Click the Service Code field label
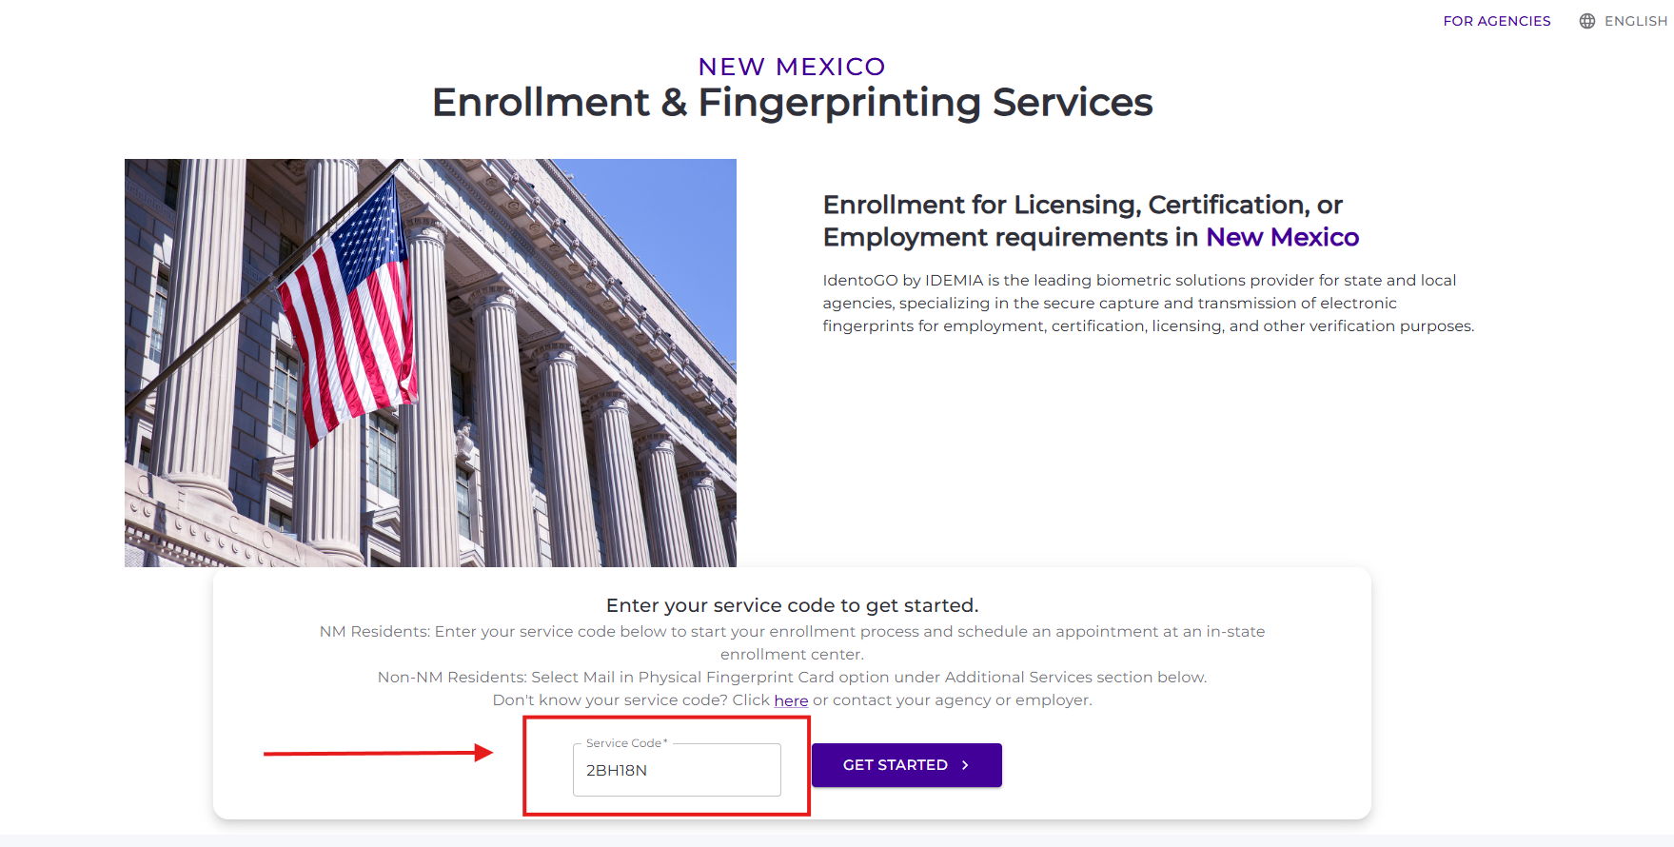Viewport: 1674px width, 847px height. pos(624,743)
